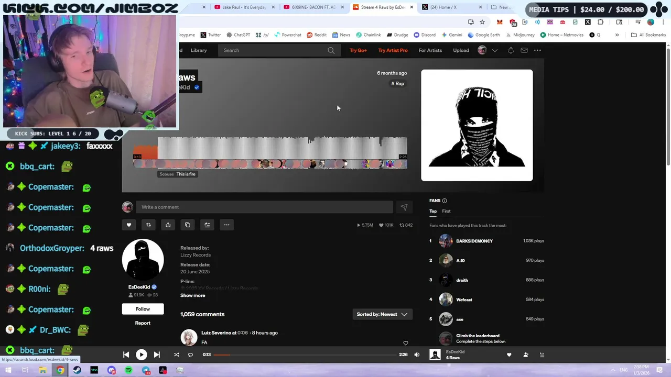Screen dimensions: 671x377
Task: Expand hidden bookmarks chevron
Action: 617,35
